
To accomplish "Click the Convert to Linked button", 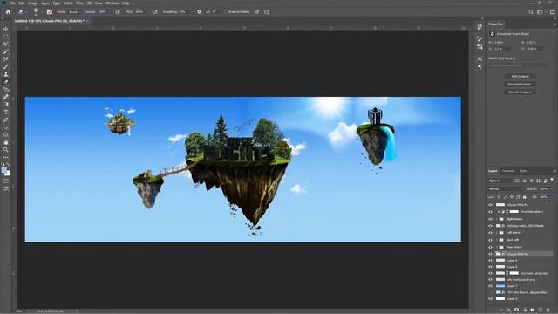I will click(x=520, y=85).
